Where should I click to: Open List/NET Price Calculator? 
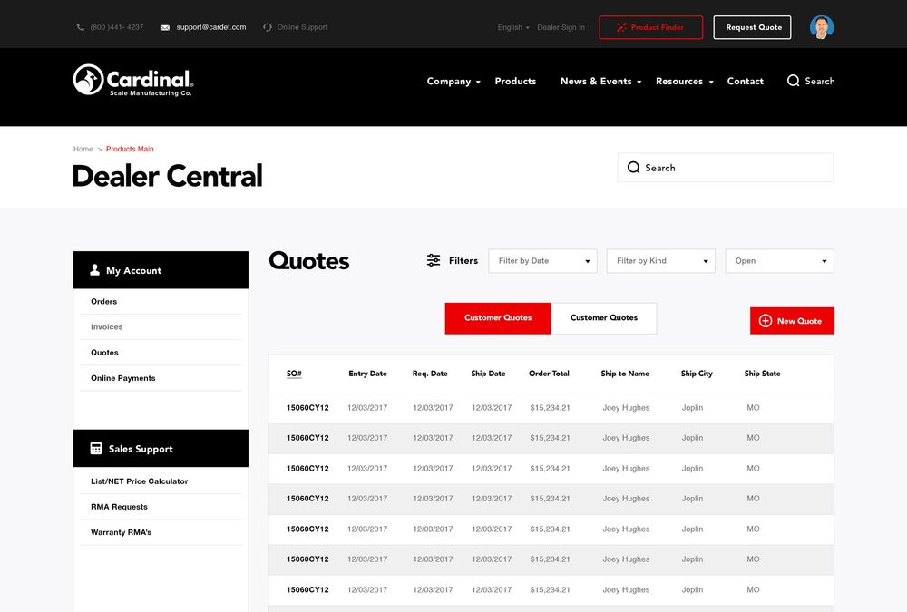(x=139, y=481)
